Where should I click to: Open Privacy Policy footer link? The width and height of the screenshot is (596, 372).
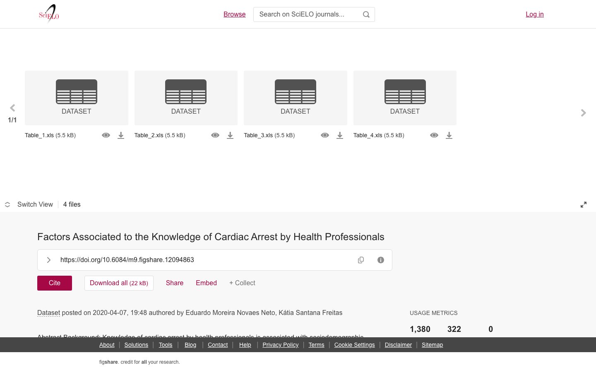click(281, 345)
